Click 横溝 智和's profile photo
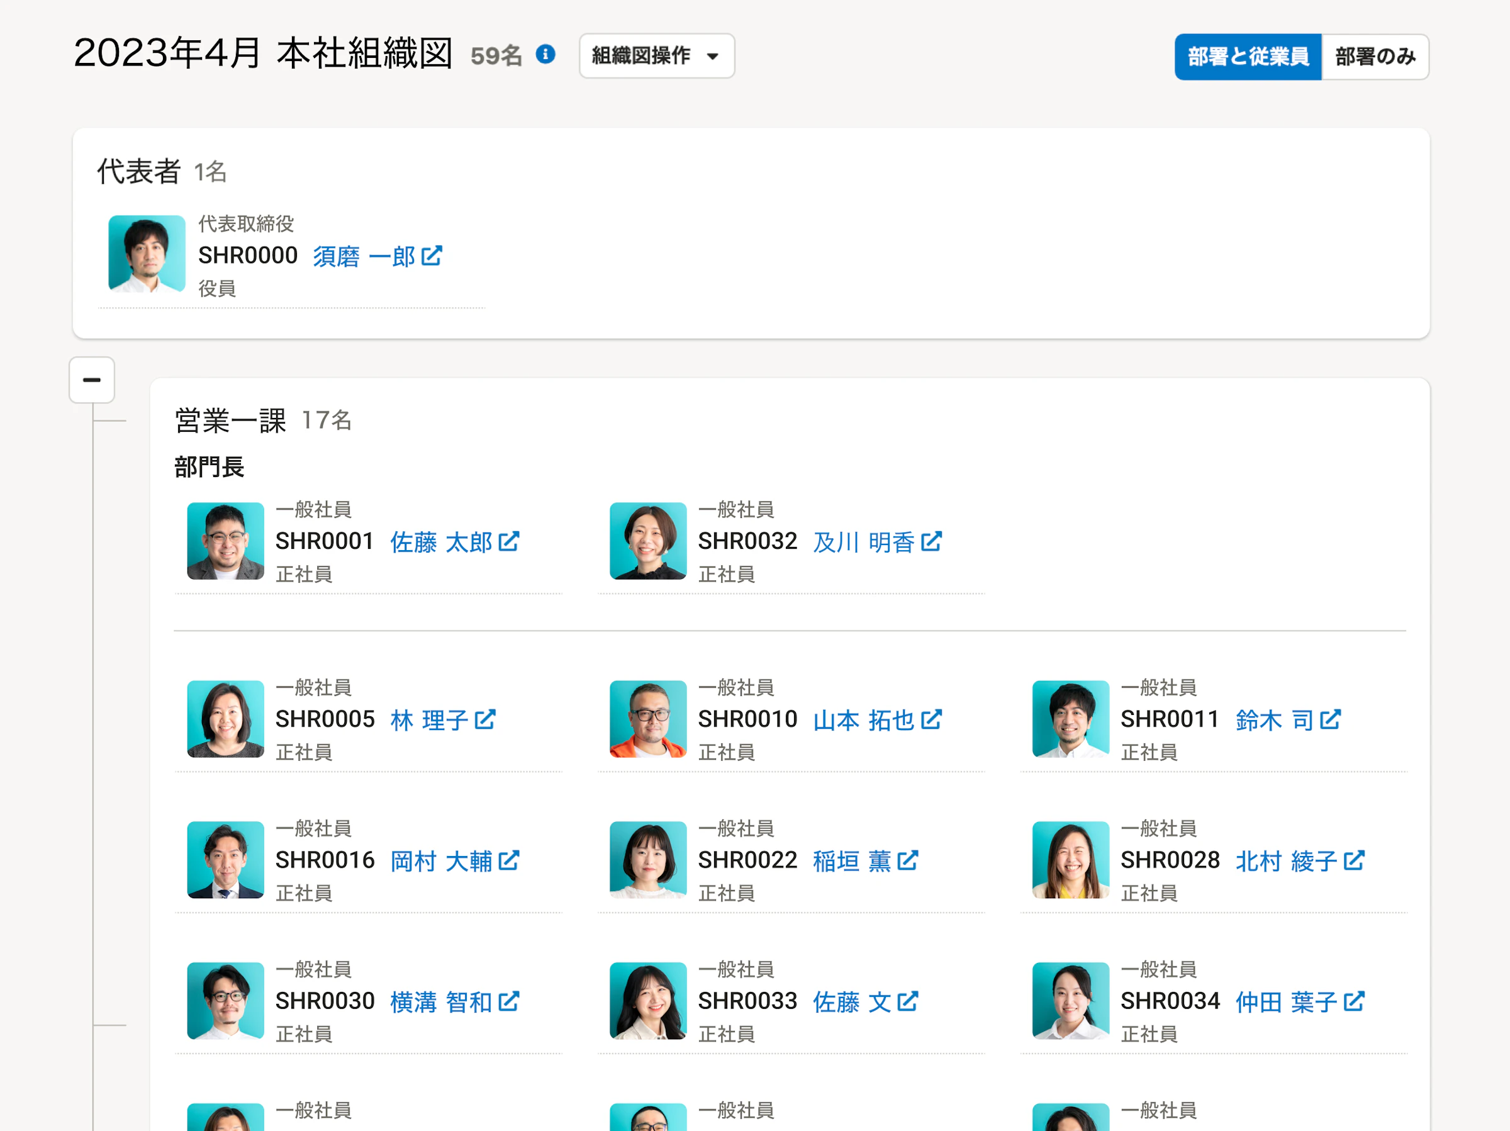The height and width of the screenshot is (1131, 1510). tap(225, 1001)
